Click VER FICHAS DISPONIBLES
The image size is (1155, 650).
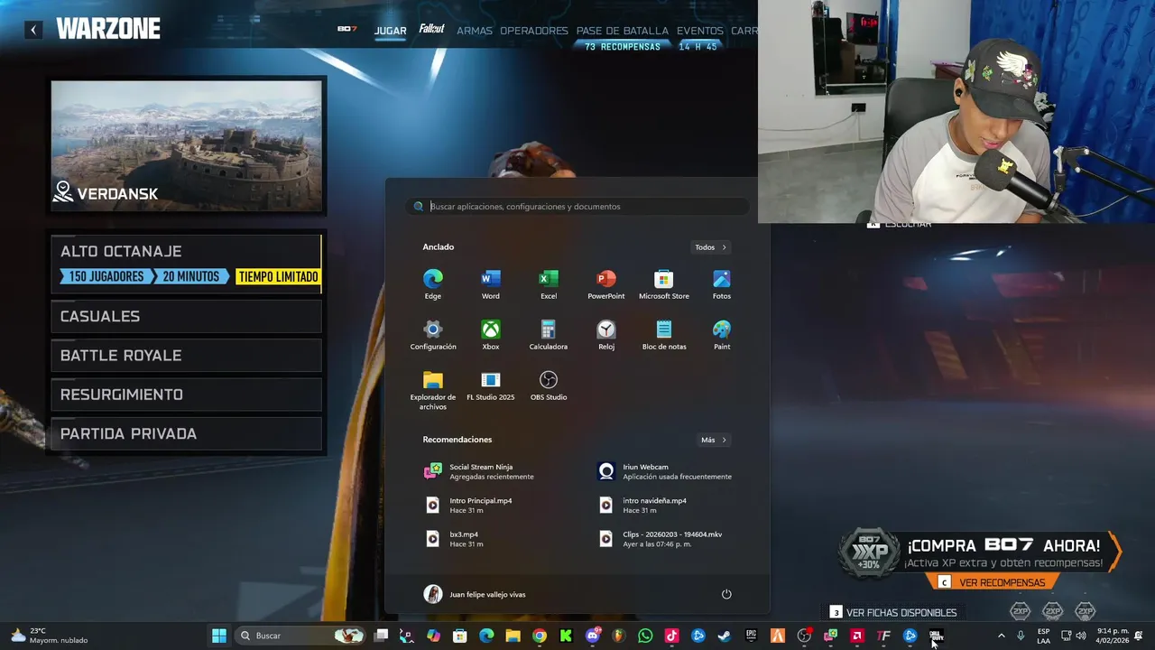pyautogui.click(x=893, y=612)
